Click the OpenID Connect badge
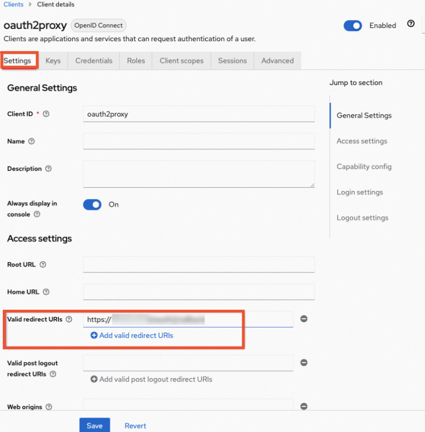 [x=98, y=25]
